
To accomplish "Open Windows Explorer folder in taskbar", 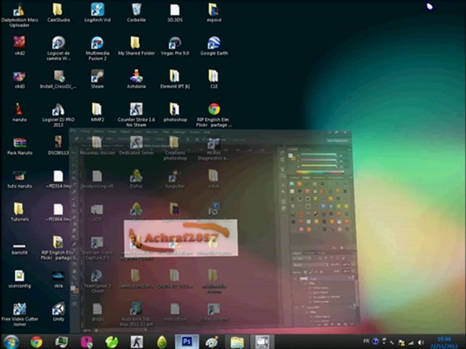I will click(237, 342).
